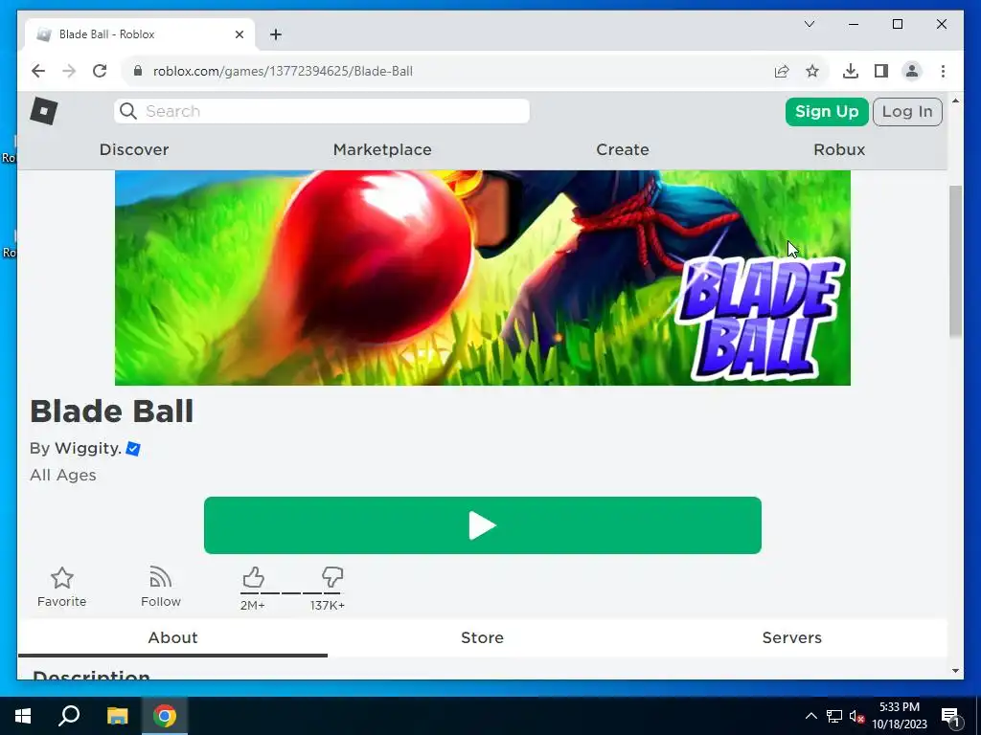Image resolution: width=981 pixels, height=735 pixels.
Task: Open File Explorer from taskbar
Action: (117, 716)
